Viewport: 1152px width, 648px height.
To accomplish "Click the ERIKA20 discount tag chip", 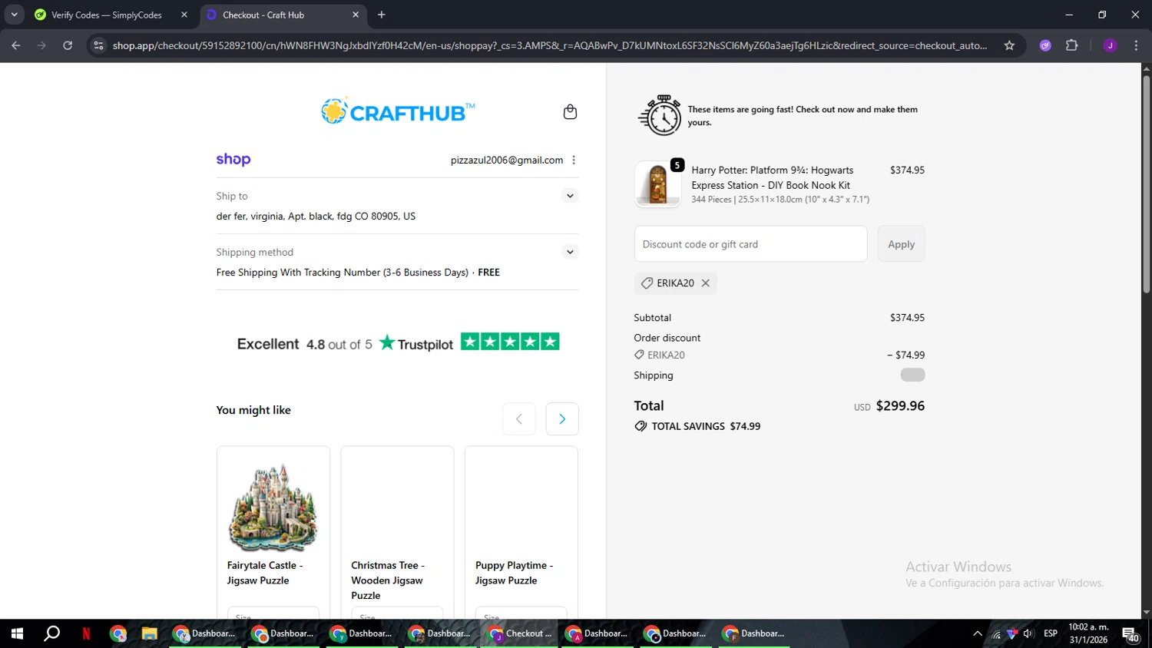I will pos(676,283).
